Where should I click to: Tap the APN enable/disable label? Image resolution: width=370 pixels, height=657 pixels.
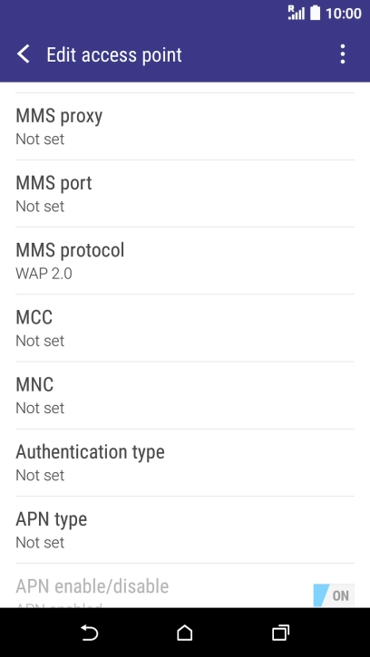point(92,586)
